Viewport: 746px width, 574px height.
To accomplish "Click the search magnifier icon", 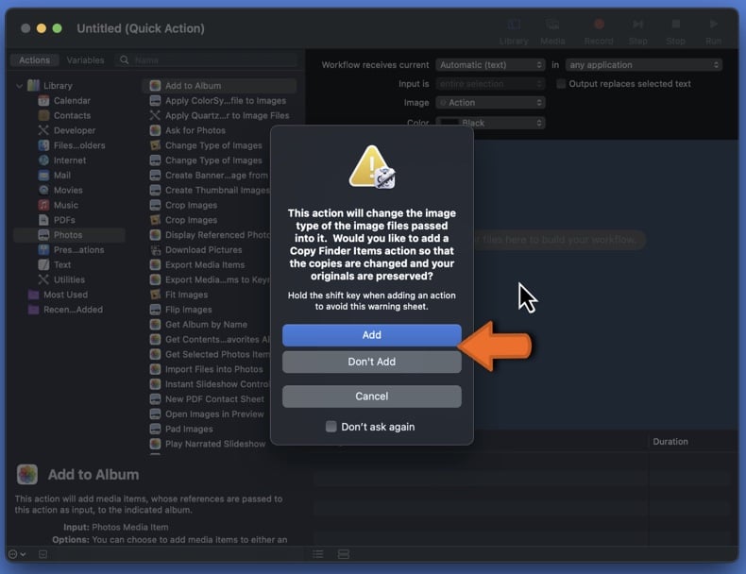I will click(x=124, y=59).
